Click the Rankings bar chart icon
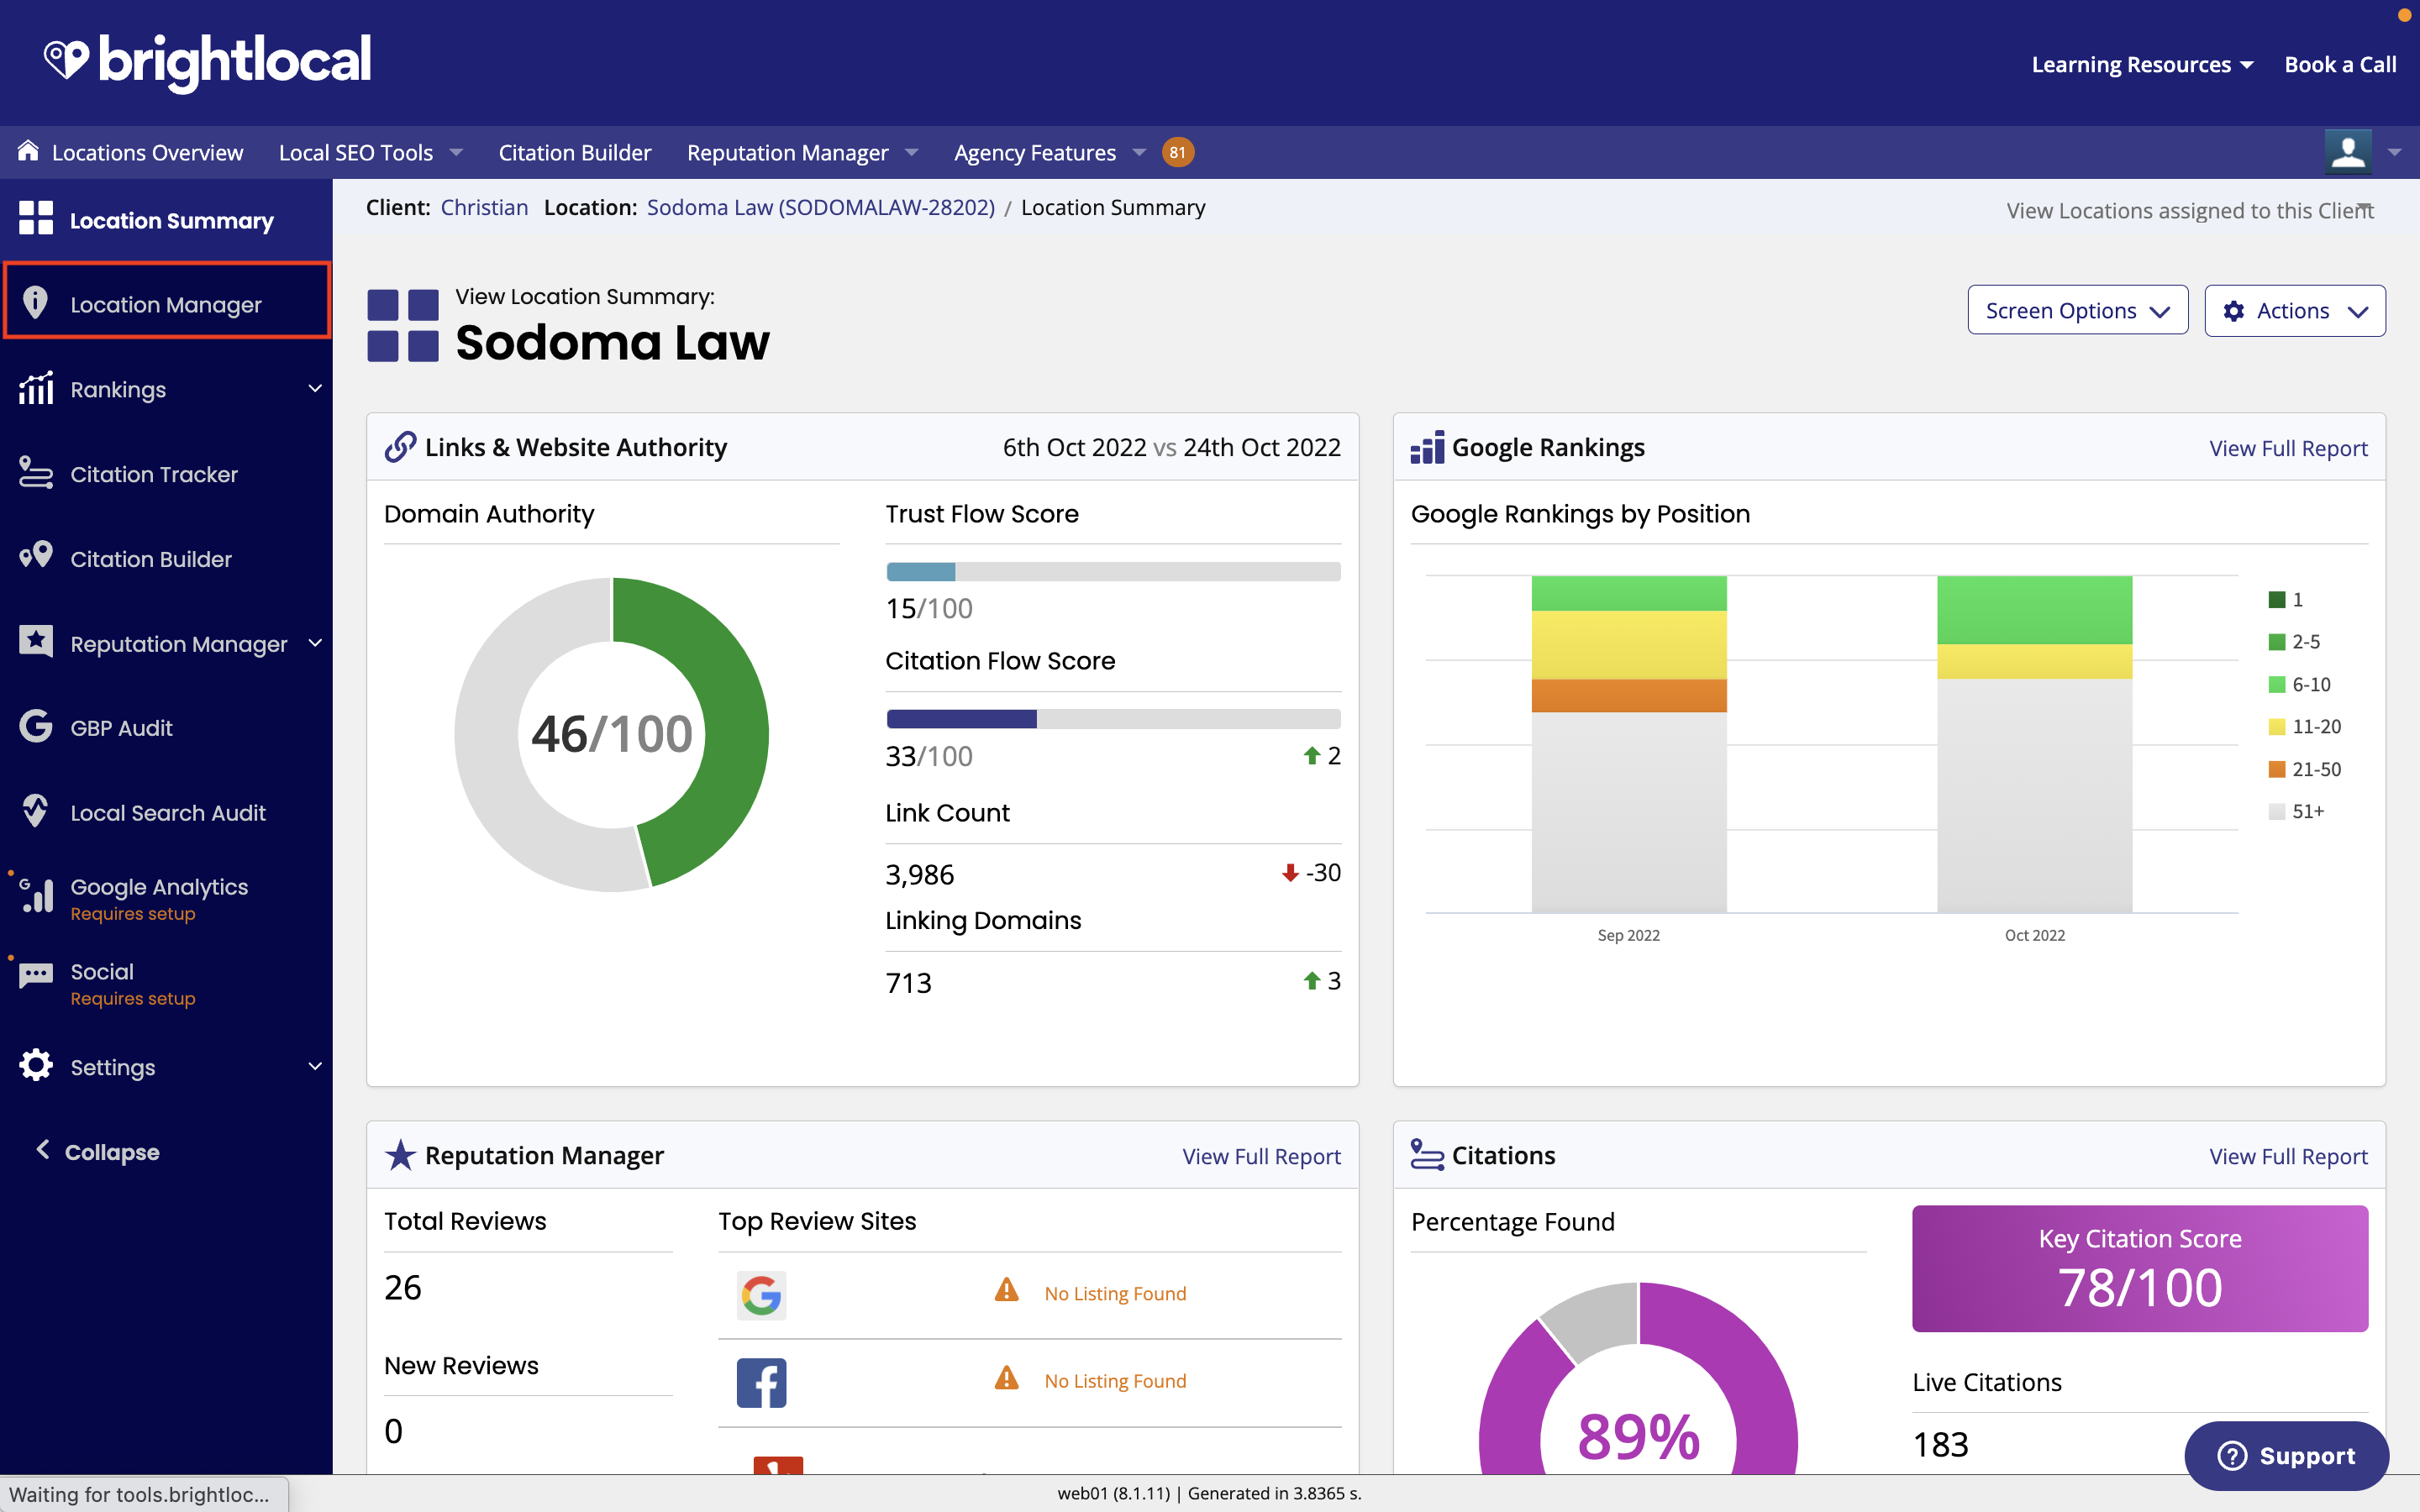Screen dimensions: 2420x1512 [x=36, y=388]
